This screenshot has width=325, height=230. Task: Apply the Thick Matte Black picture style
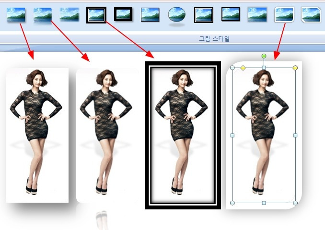[123, 14]
